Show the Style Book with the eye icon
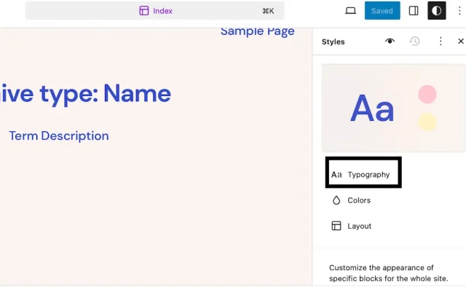 click(x=390, y=42)
